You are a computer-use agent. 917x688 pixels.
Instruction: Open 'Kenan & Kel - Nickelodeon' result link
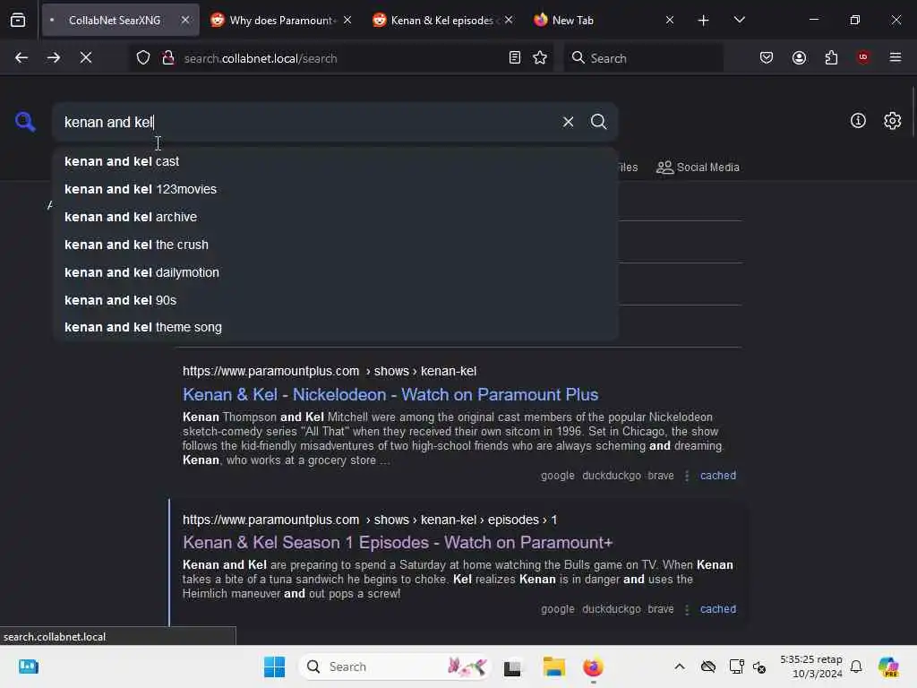coord(390,394)
